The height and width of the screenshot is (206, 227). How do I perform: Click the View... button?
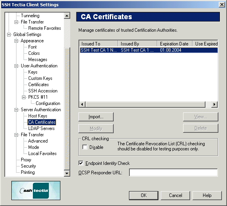200,117
